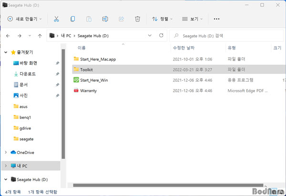Open the 정렬 sort dropdown
The image size is (286, 196).
[x=162, y=19]
